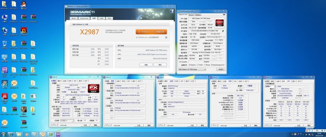Click the AMD Radeon logo in GPU-Z
Screen dimensions: 326x137
[x=219, y=23]
